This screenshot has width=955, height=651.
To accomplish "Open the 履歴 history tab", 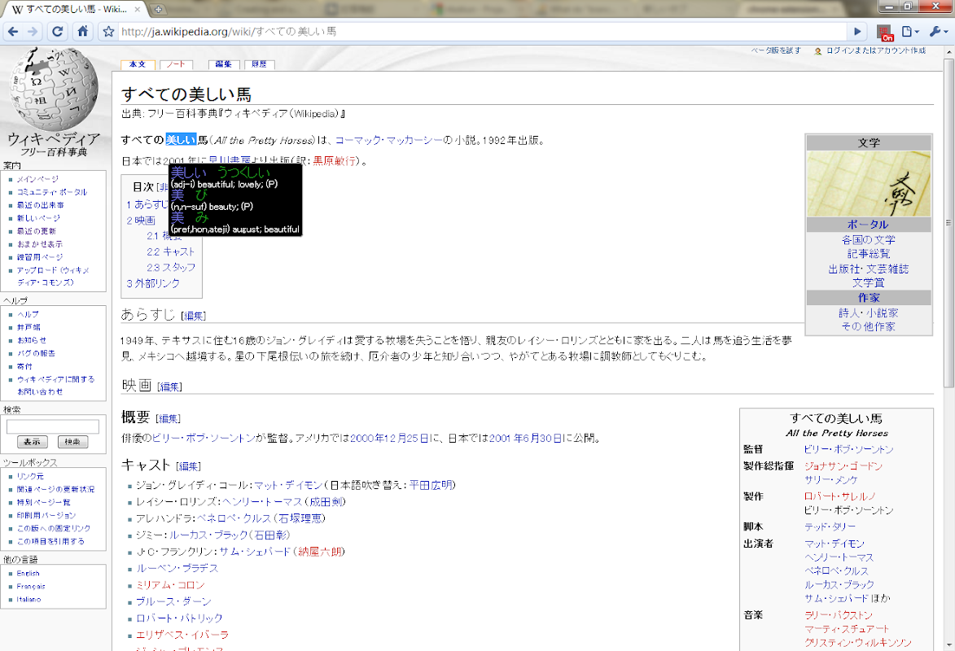I will (x=259, y=63).
